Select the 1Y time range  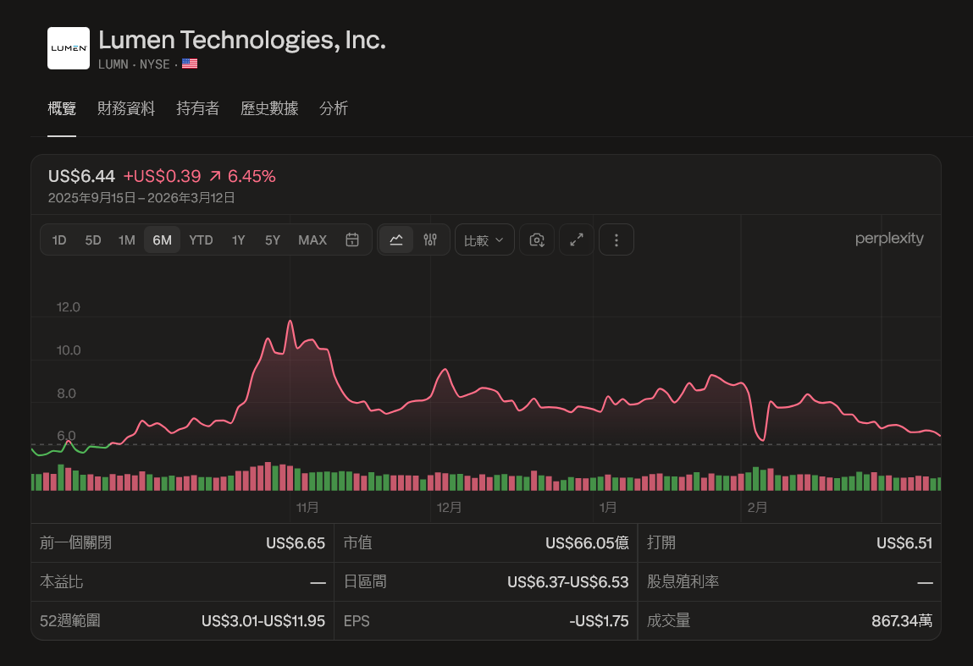tap(238, 240)
